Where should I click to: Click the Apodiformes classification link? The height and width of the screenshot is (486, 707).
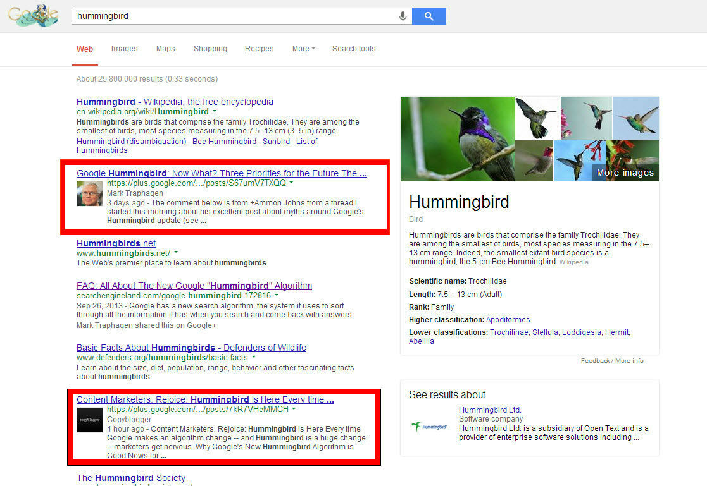click(x=508, y=320)
